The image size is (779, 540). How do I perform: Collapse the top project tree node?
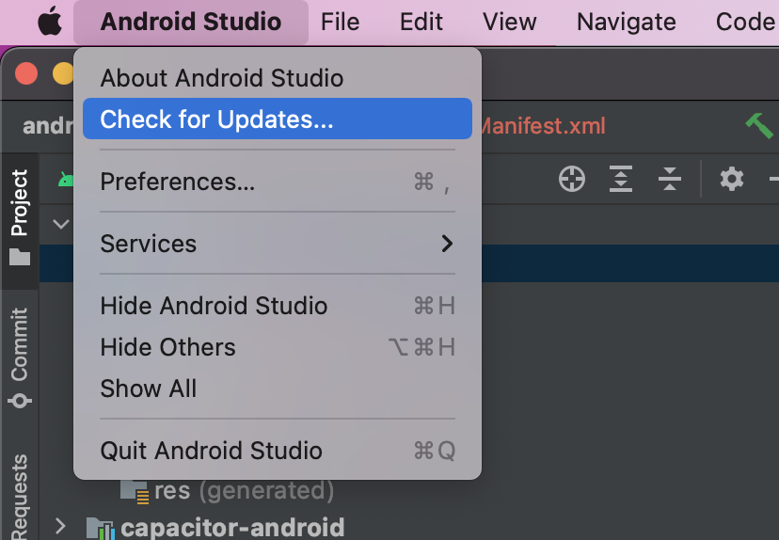[61, 224]
